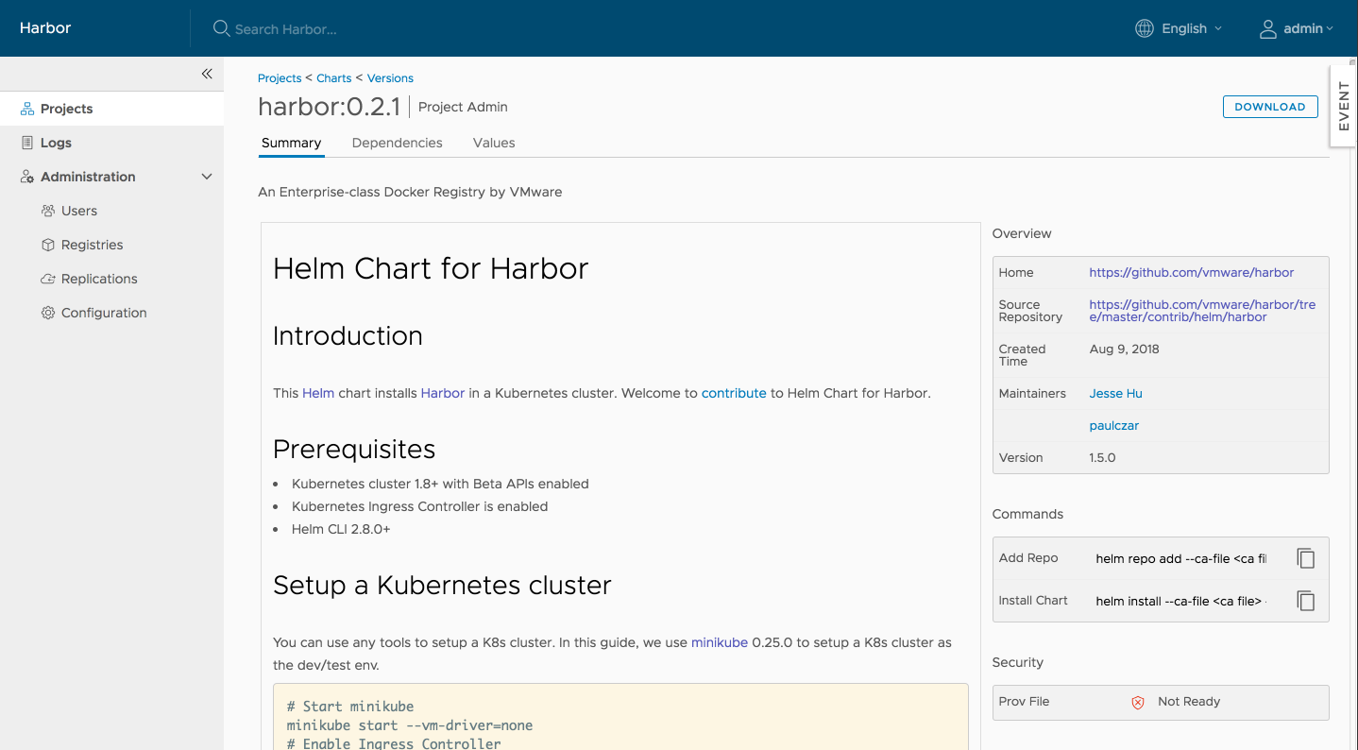This screenshot has width=1358, height=750.
Task: Click the Harbor logo text
Action: click(x=45, y=28)
